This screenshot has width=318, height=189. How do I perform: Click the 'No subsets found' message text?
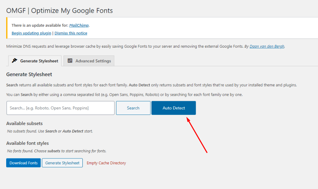[x=50, y=131]
